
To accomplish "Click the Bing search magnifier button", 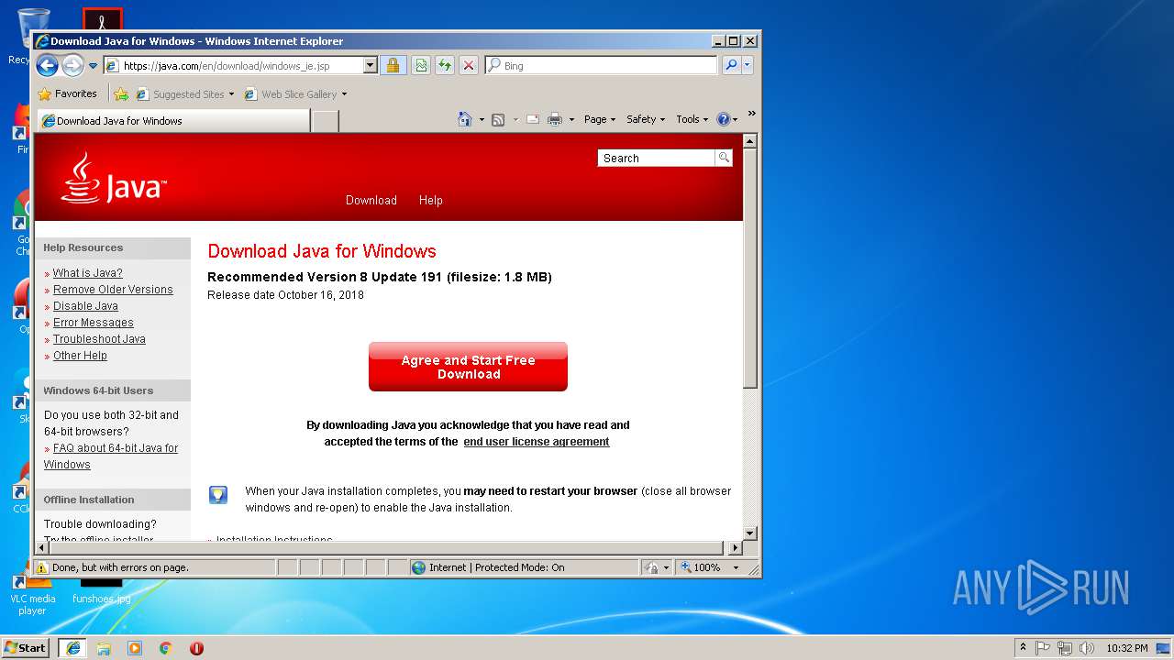I will [x=731, y=66].
